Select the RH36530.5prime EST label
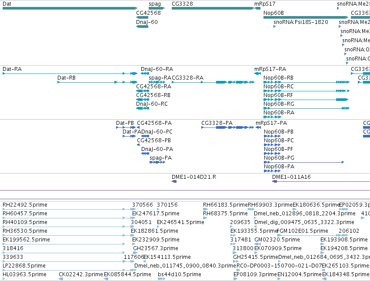 [x=25, y=231]
